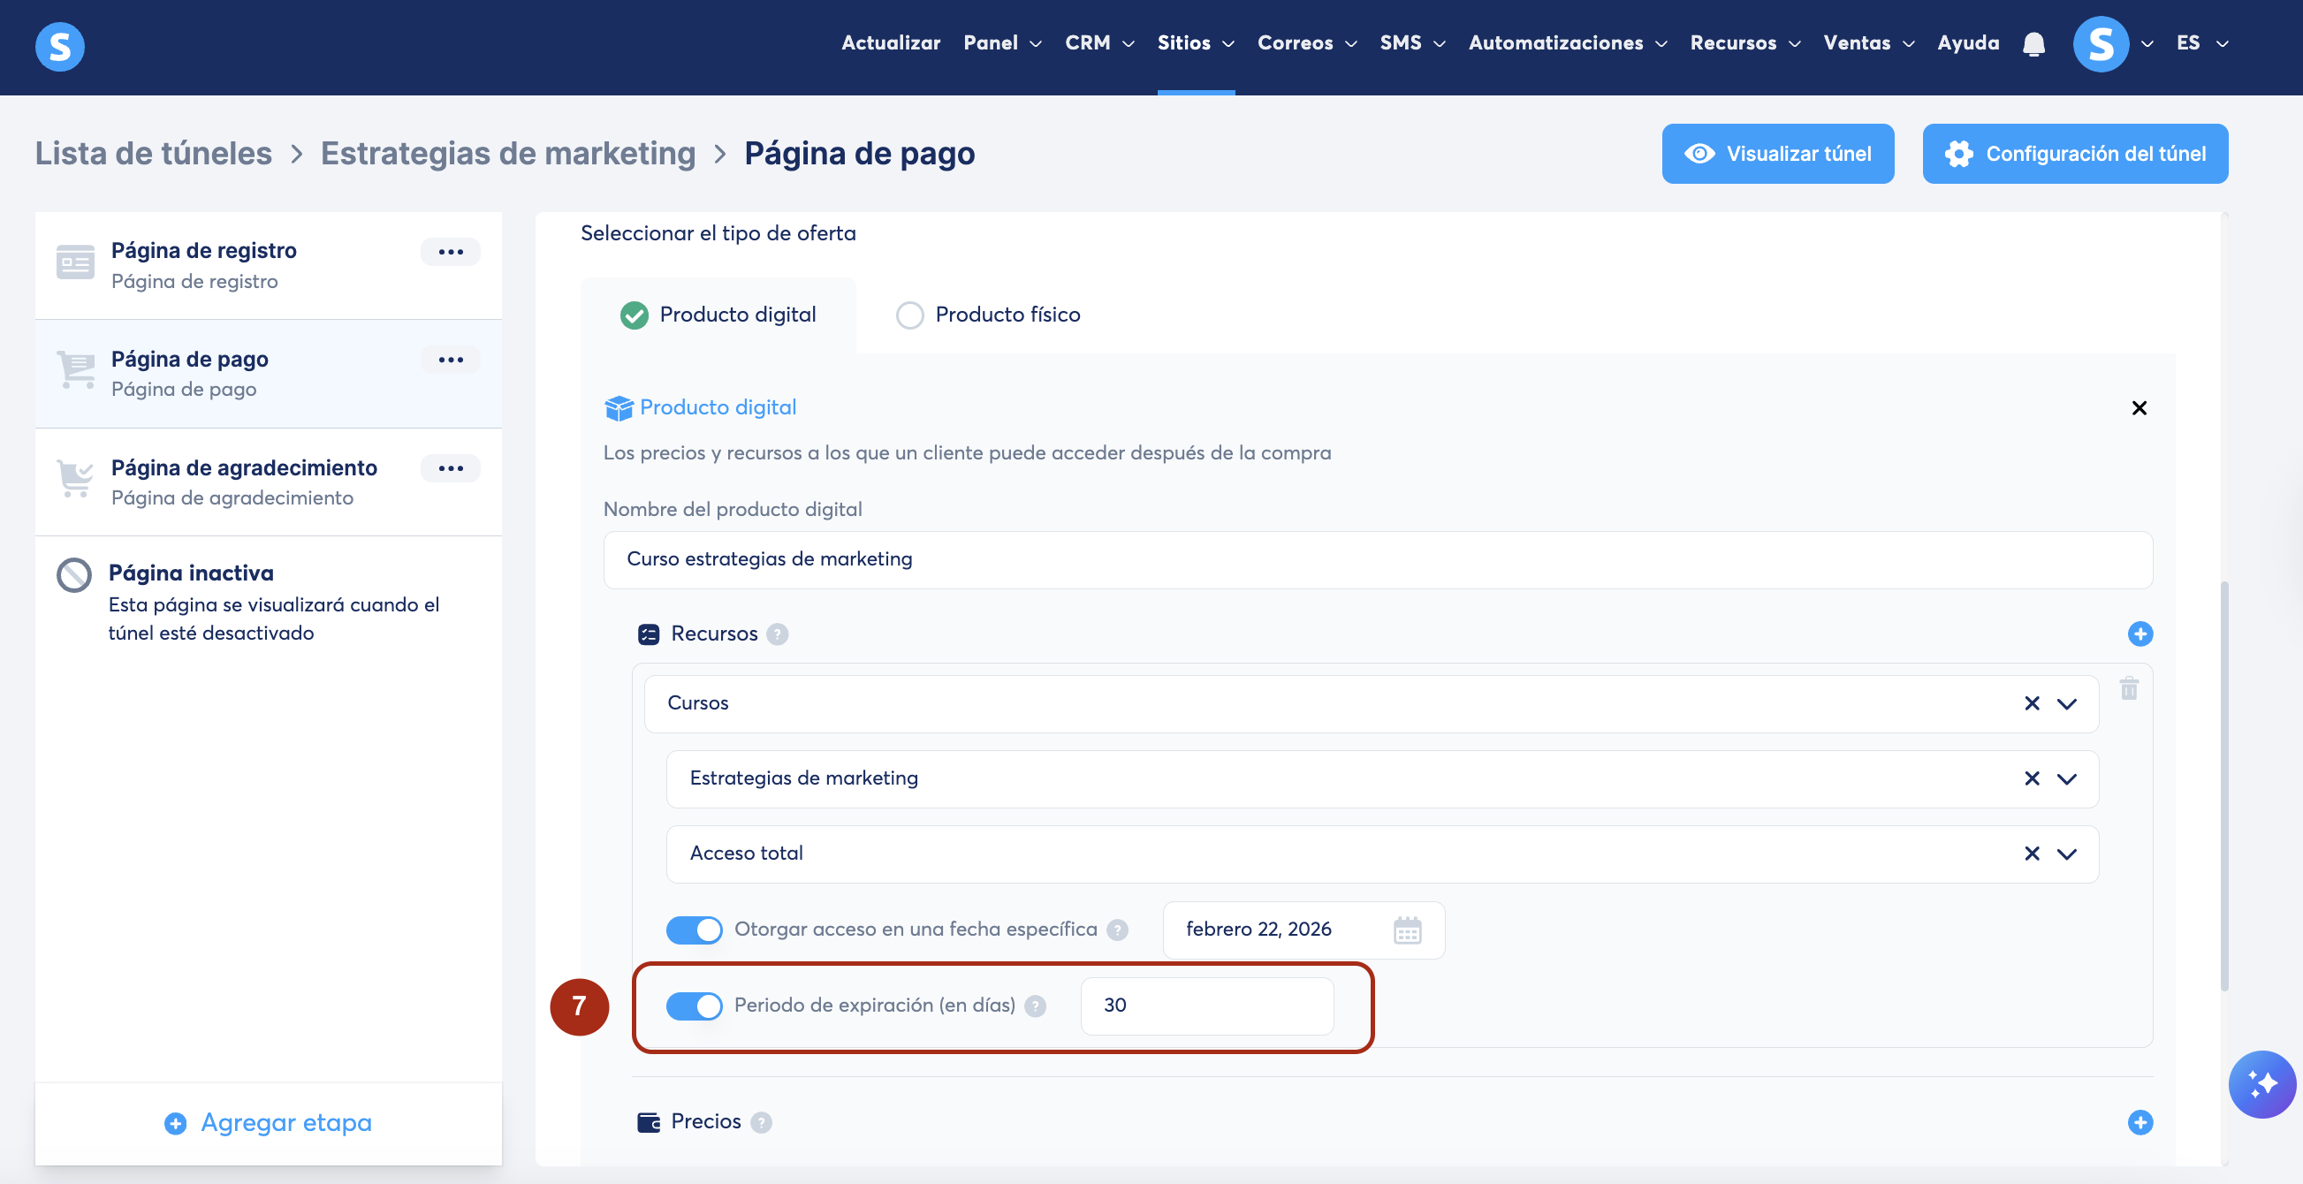Viewport: 2303px width, 1184px height.
Task: Open options menu for Página de registro
Action: pyautogui.click(x=451, y=252)
